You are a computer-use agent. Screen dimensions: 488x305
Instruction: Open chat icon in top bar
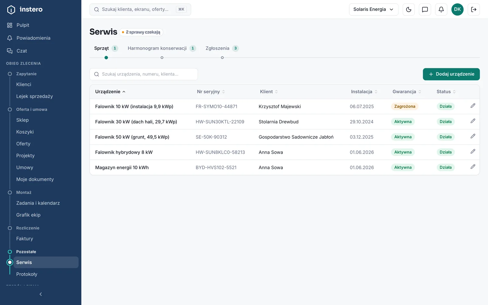point(425,9)
